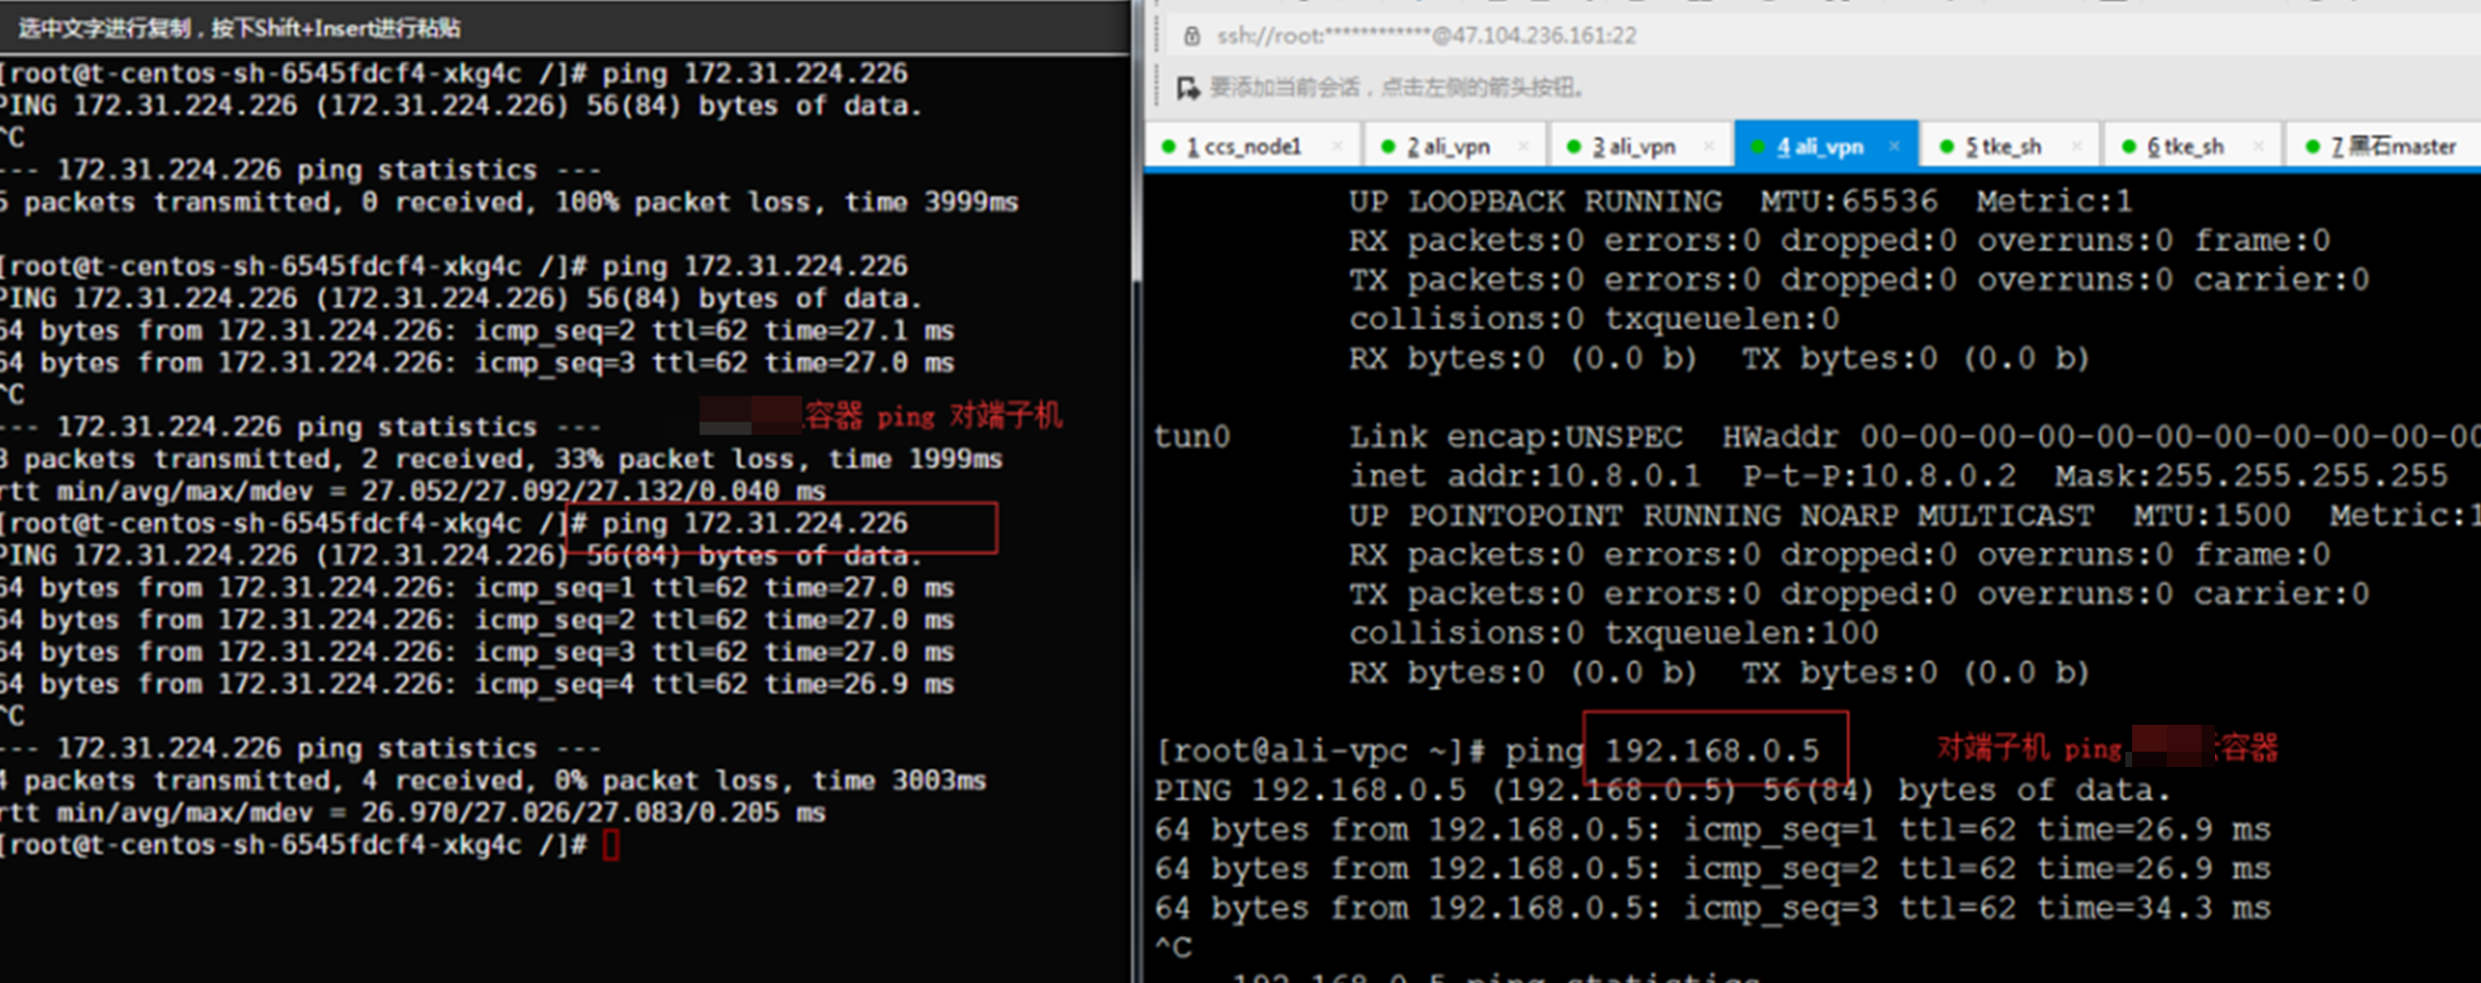Viewport: 2481px width, 983px height.
Task: Close the 3 ali_vpn session tab
Action: point(1709,146)
